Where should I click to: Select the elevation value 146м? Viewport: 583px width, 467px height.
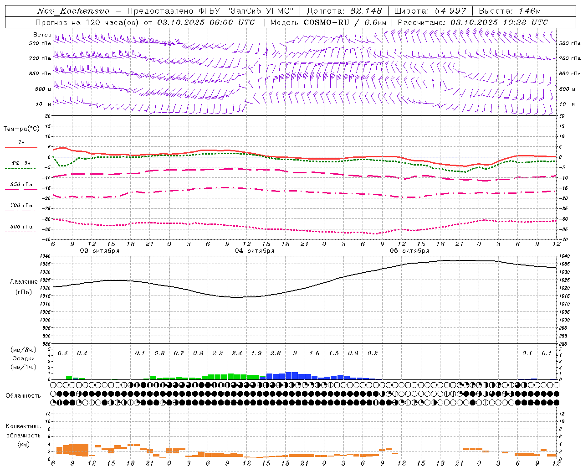pos(529,11)
